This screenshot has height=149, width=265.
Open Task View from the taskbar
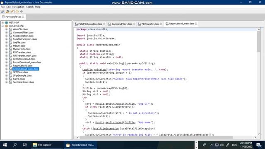click(x=25, y=145)
